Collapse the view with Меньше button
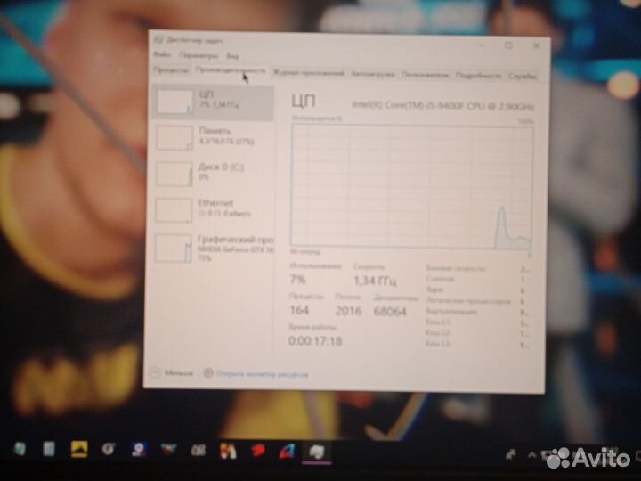The image size is (641, 481). (172, 372)
